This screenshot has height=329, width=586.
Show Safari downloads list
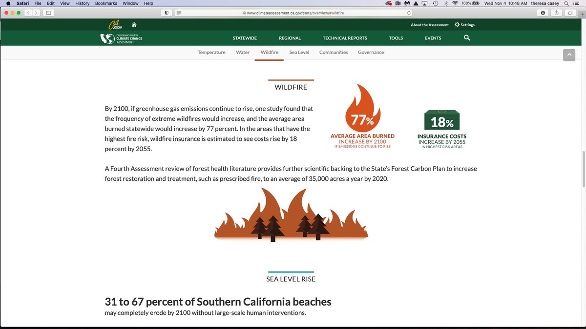[543, 13]
